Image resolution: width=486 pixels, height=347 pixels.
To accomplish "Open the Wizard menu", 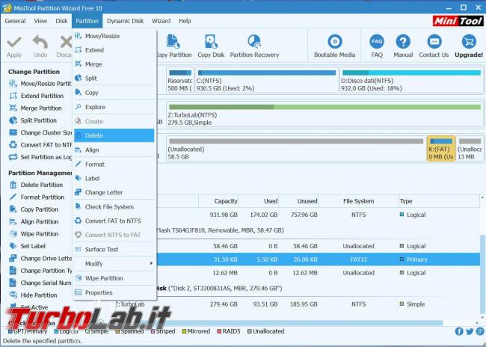I will pos(162,21).
